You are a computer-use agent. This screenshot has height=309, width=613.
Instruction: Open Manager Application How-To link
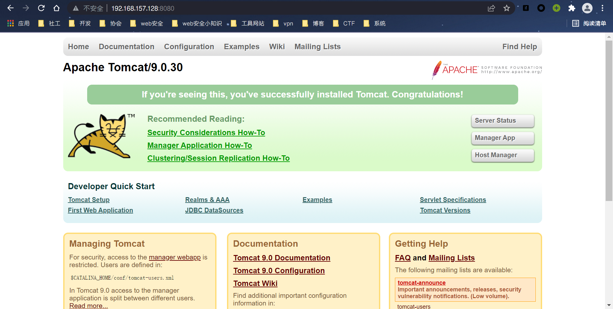pyautogui.click(x=200, y=145)
